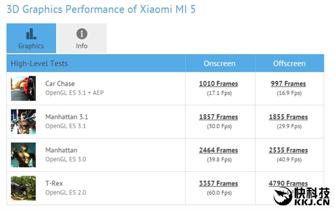The height and width of the screenshot is (211, 335).
Task: Click the Offscreen column header
Action: point(289,63)
